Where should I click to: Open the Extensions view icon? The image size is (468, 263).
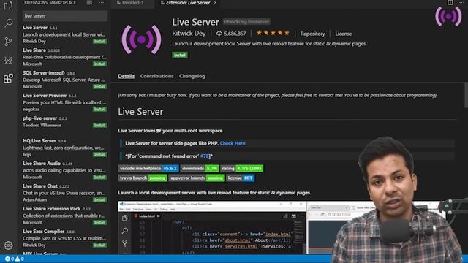point(8,78)
